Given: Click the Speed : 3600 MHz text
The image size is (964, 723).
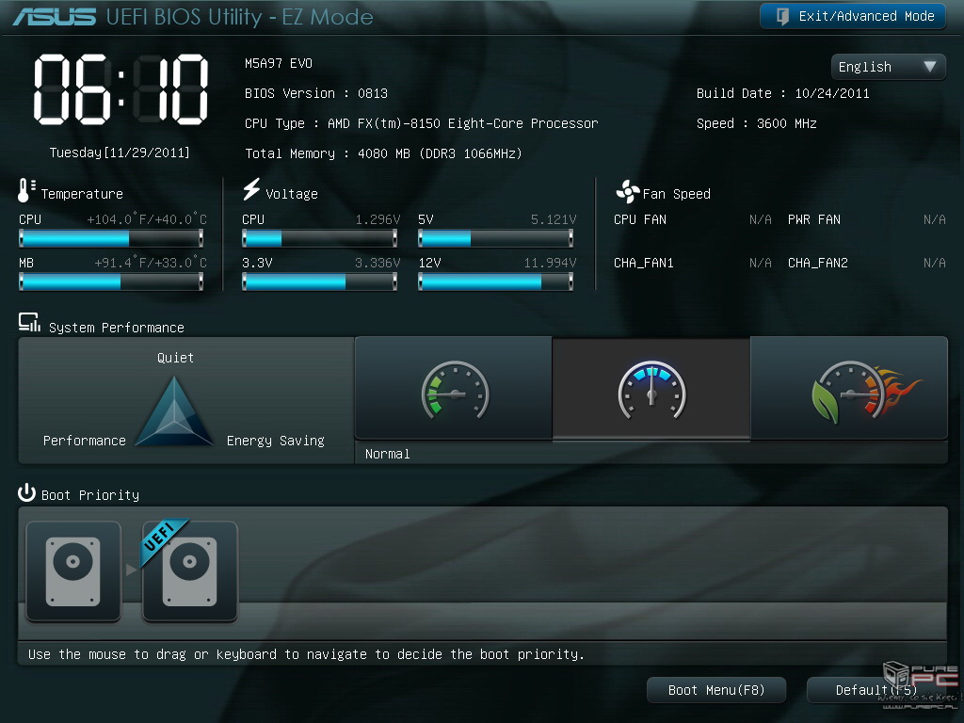Looking at the screenshot, I should tap(756, 123).
